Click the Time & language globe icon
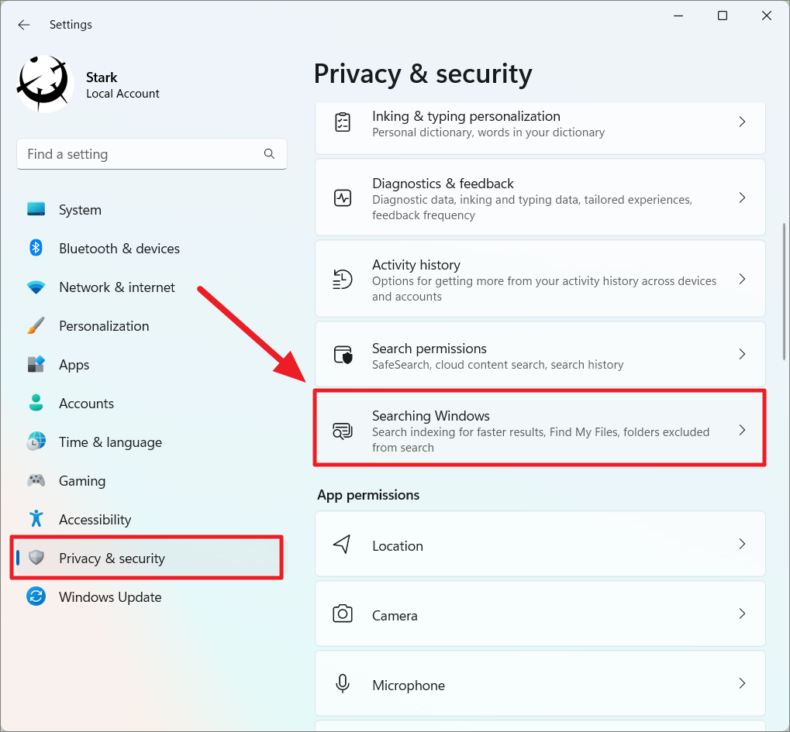790x732 pixels. coord(36,442)
